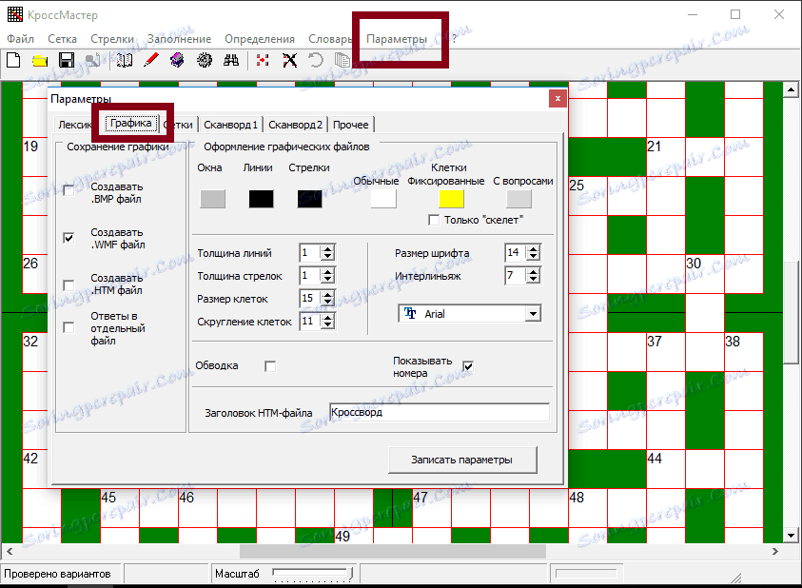The image size is (802, 588).
Task: Switch to the Сканворд2 tab
Action: (295, 125)
